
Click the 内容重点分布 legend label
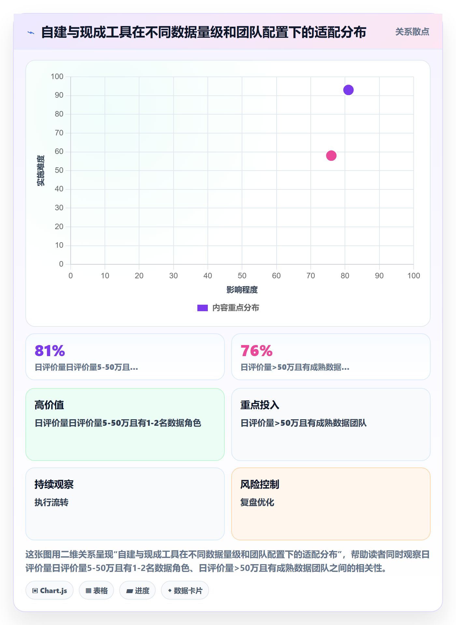(x=235, y=308)
